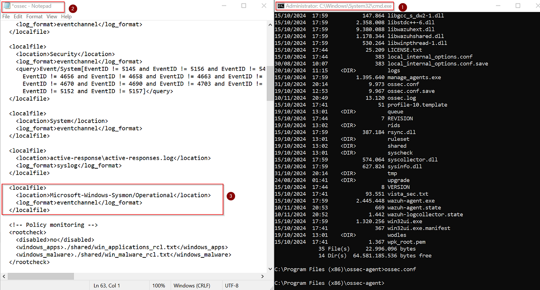Open the Format menu
The image size is (540, 290).
click(x=34, y=16)
